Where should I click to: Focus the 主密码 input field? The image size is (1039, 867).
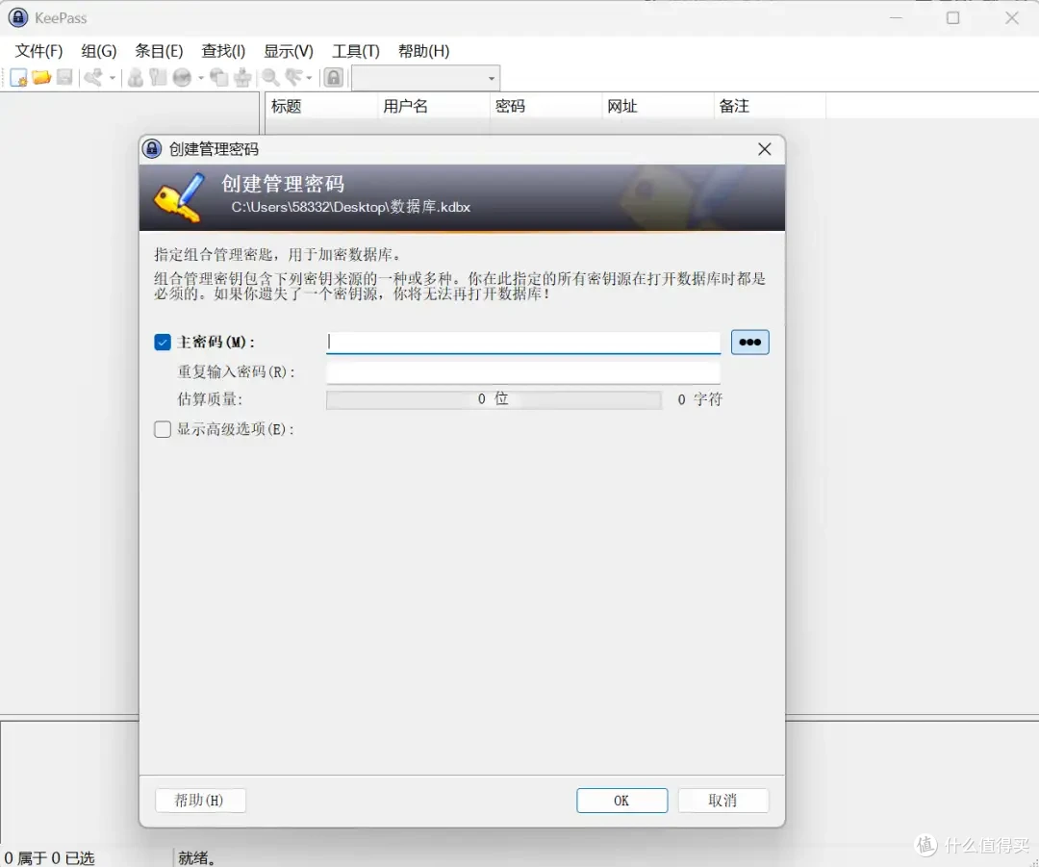[x=522, y=342]
